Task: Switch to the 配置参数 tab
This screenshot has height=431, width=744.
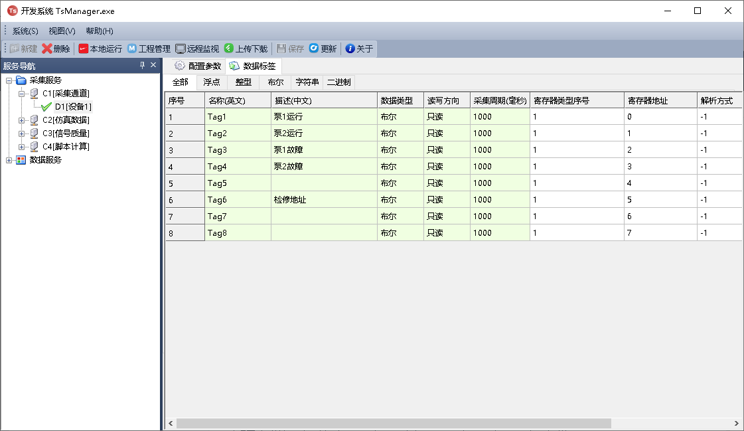Action: (198, 66)
